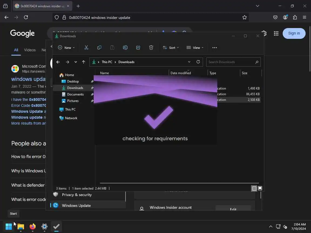Close the 0x80070424 browser tab

click(68, 6)
